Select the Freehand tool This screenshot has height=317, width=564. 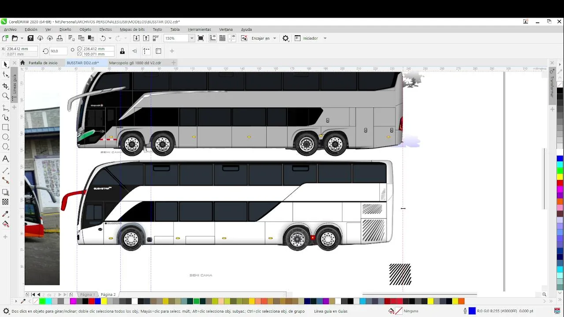click(x=5, y=107)
